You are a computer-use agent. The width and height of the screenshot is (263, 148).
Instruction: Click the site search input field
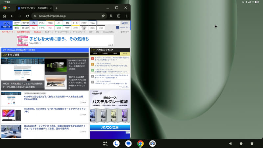109,23
